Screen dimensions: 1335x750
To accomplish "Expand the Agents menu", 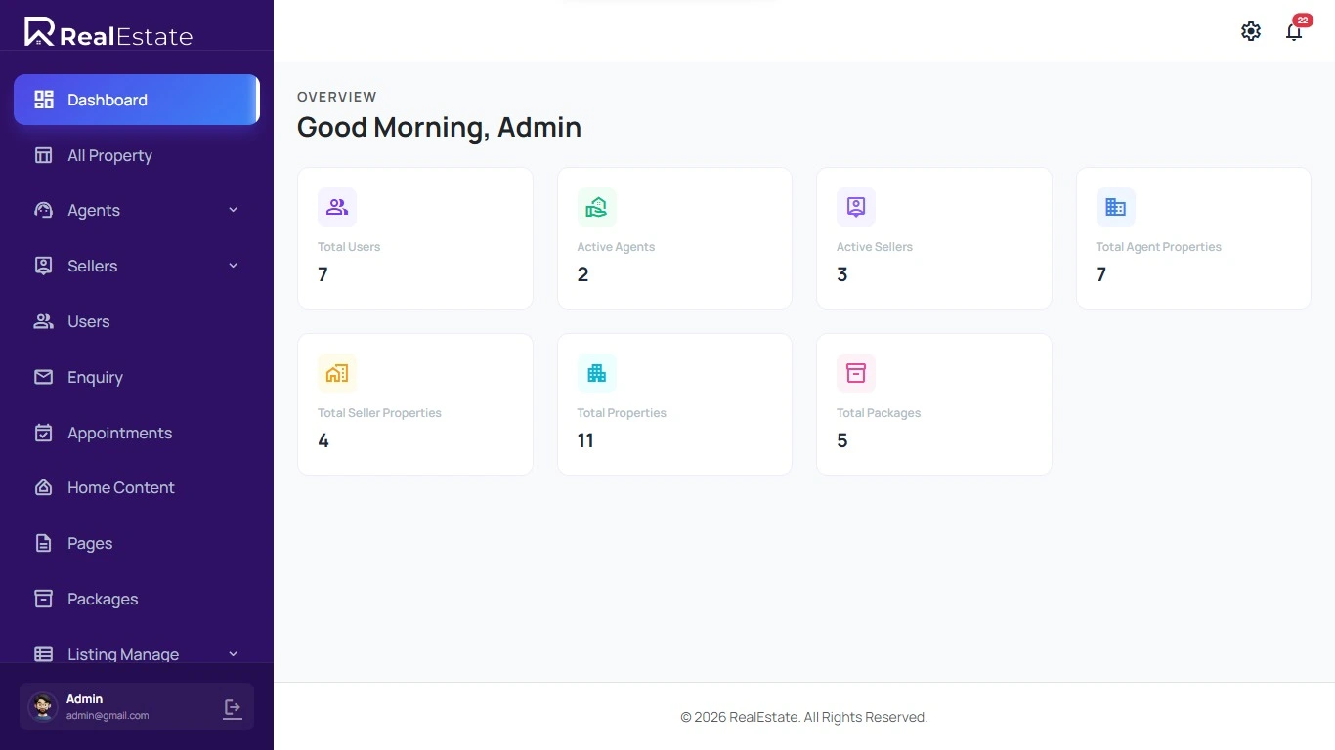I will point(233,210).
